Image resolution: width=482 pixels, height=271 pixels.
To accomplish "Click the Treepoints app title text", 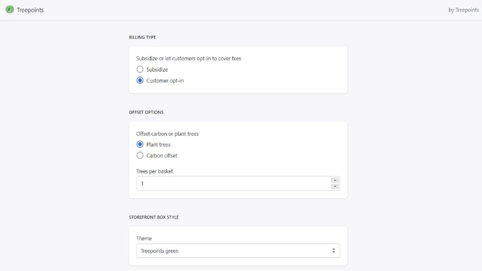I will (x=30, y=10).
